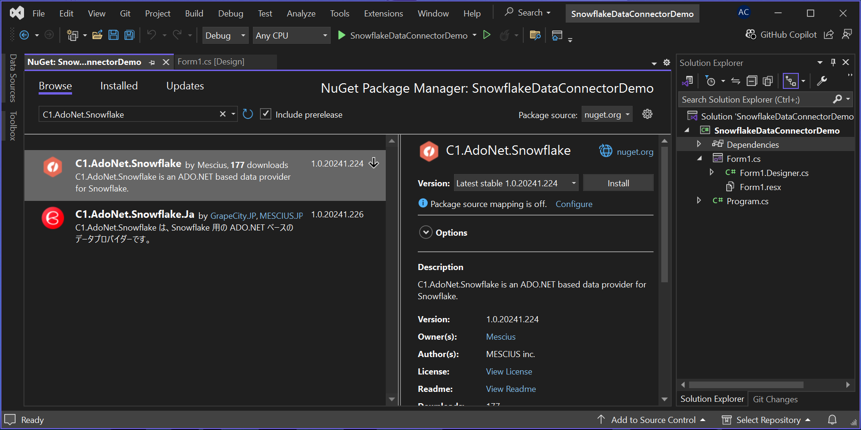Close the NuGet package manager tab

[166, 62]
